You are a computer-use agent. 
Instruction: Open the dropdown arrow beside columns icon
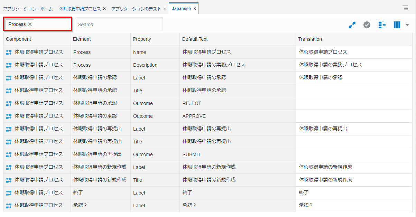tap(407, 25)
